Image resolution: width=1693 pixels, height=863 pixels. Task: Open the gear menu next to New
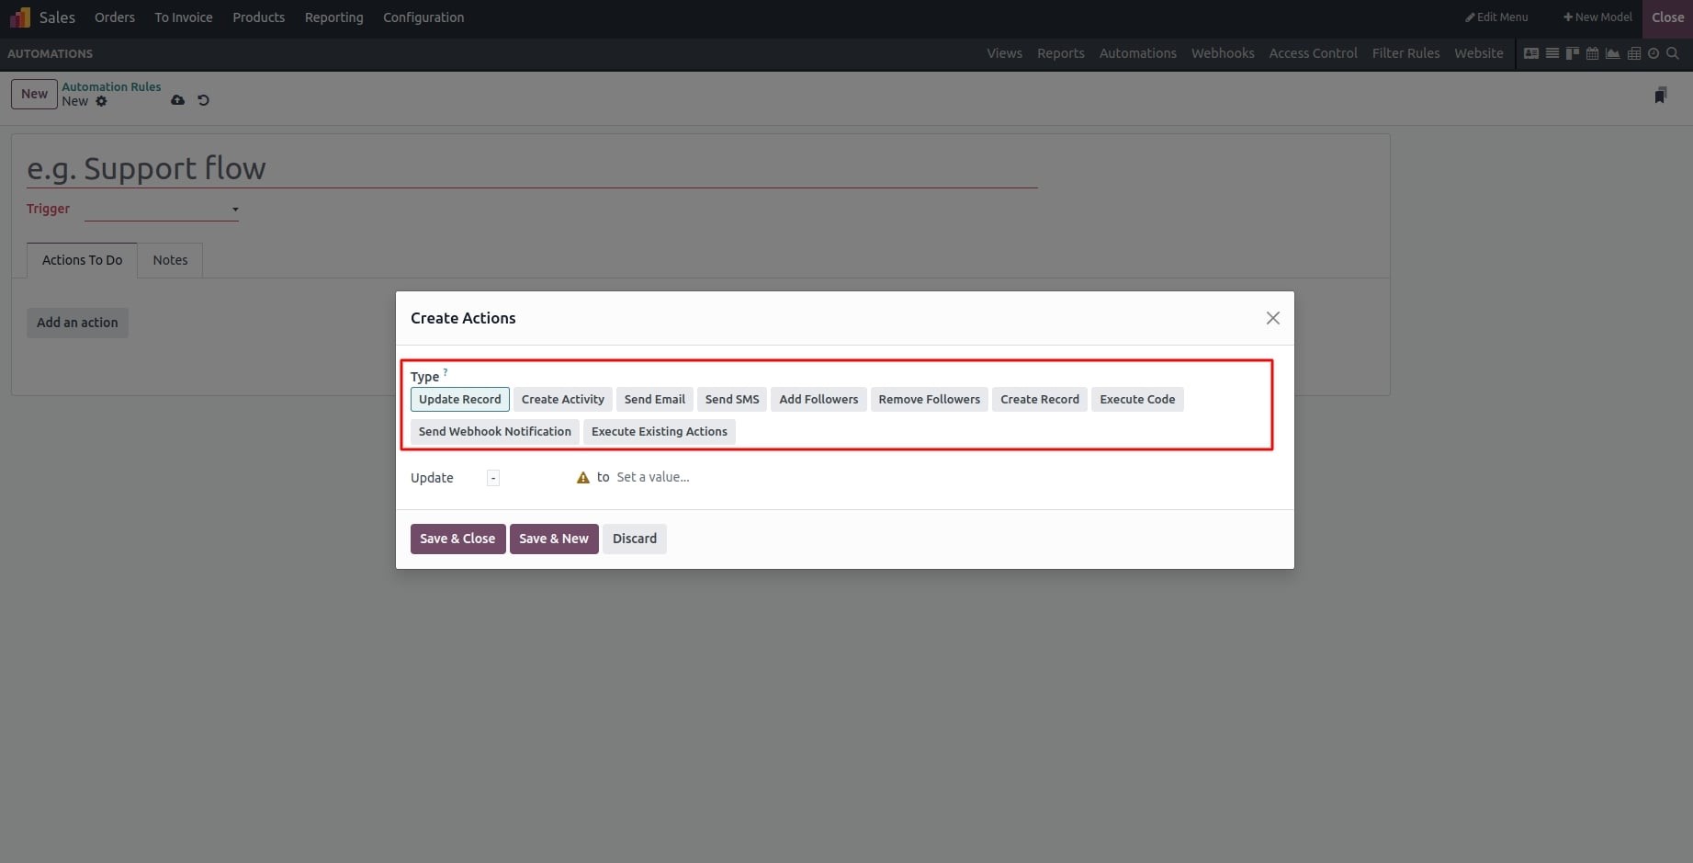(101, 101)
